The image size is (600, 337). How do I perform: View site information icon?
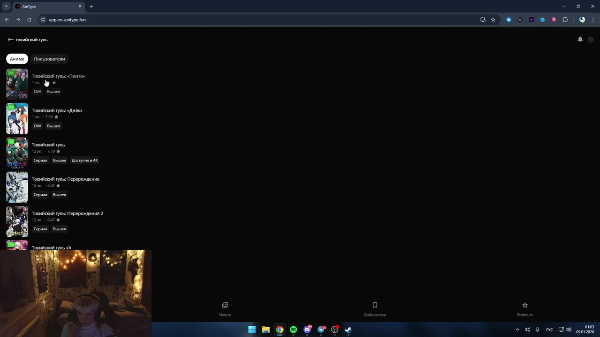[43, 20]
